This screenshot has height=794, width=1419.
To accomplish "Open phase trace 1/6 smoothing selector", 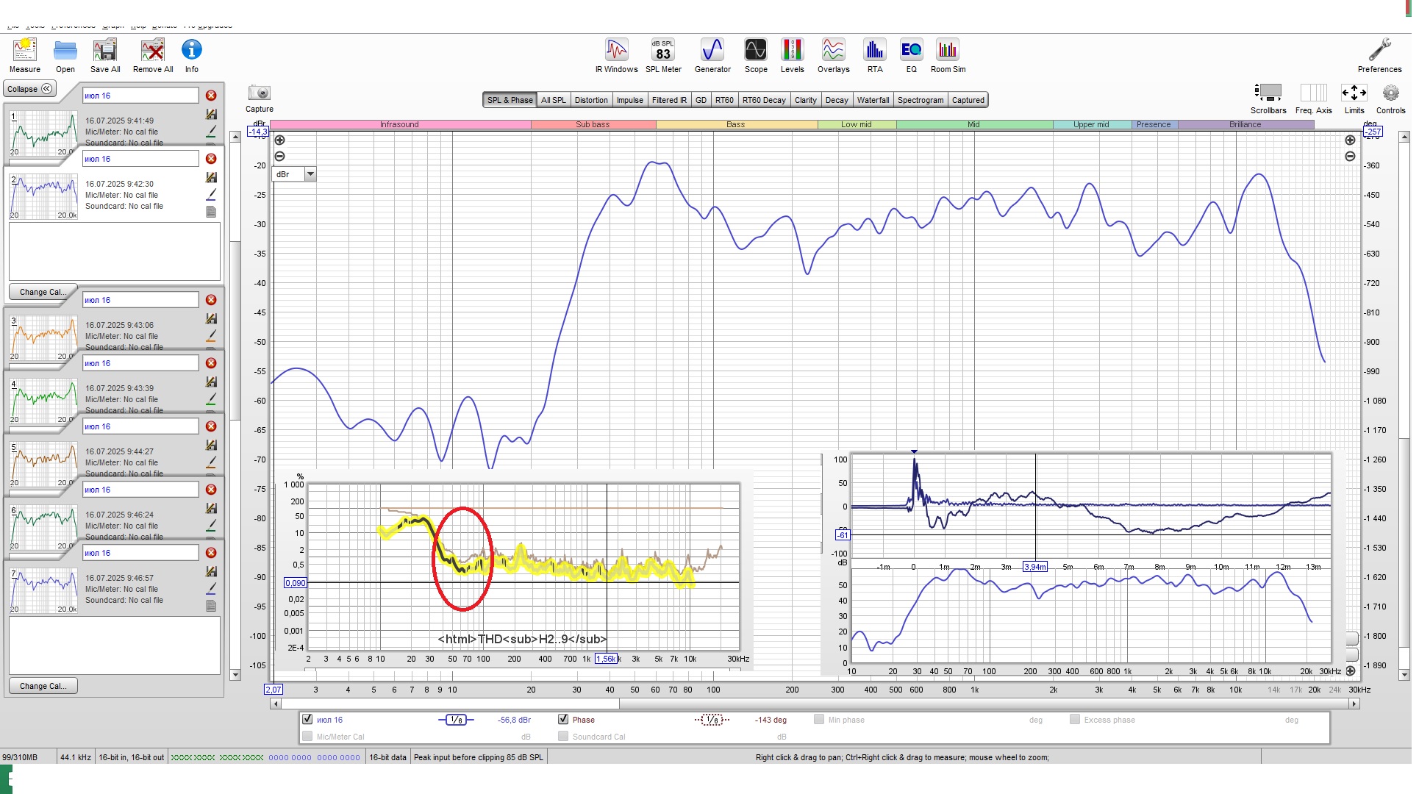I will (x=712, y=720).
